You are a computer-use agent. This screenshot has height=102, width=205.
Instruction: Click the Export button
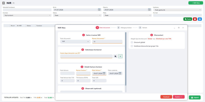tap(195, 97)
